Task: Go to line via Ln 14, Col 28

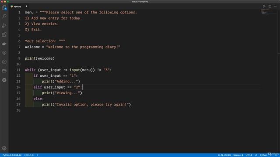Action: (x=224, y=155)
